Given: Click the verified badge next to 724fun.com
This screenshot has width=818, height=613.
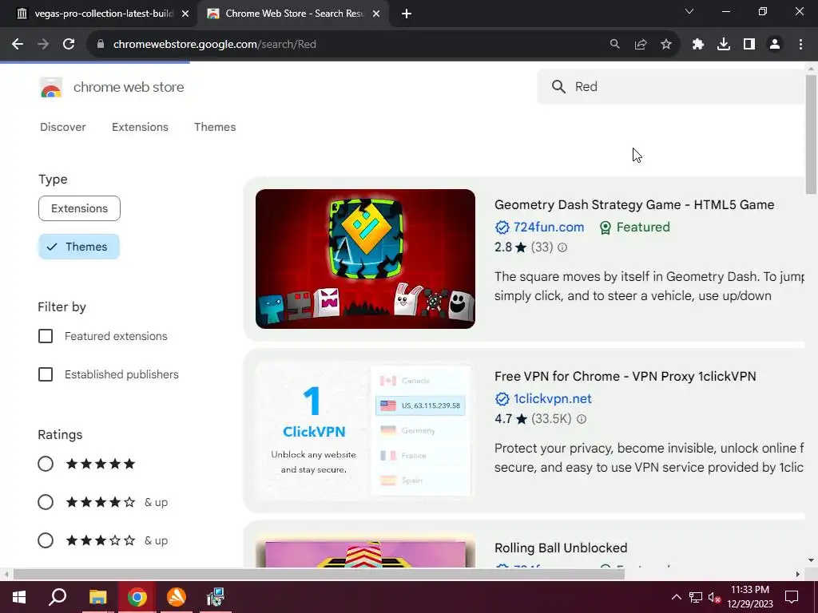Looking at the screenshot, I should click(502, 227).
